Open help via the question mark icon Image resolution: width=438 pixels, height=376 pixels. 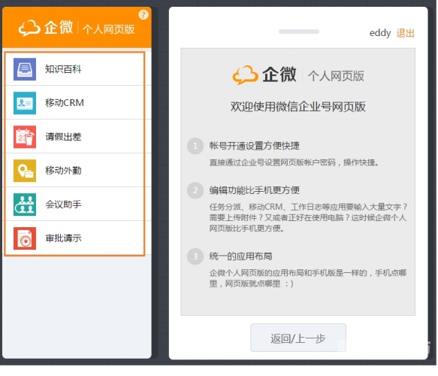[143, 14]
